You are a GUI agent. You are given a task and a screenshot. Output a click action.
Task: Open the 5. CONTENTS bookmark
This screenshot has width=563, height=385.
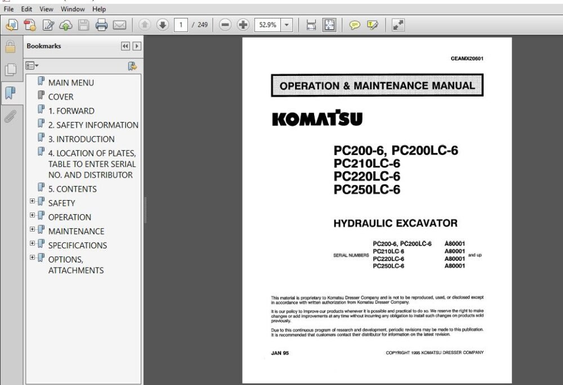tap(73, 189)
